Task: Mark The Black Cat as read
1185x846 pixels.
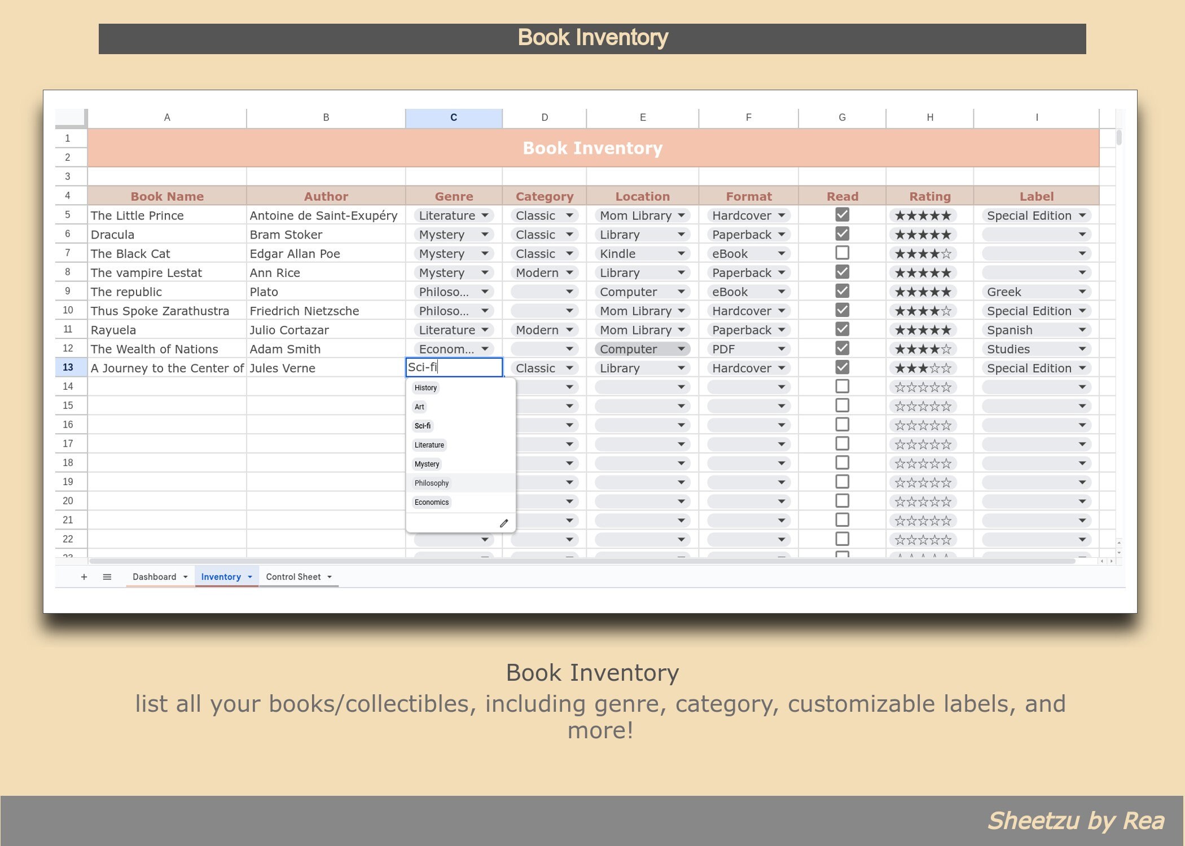Action: tap(842, 252)
